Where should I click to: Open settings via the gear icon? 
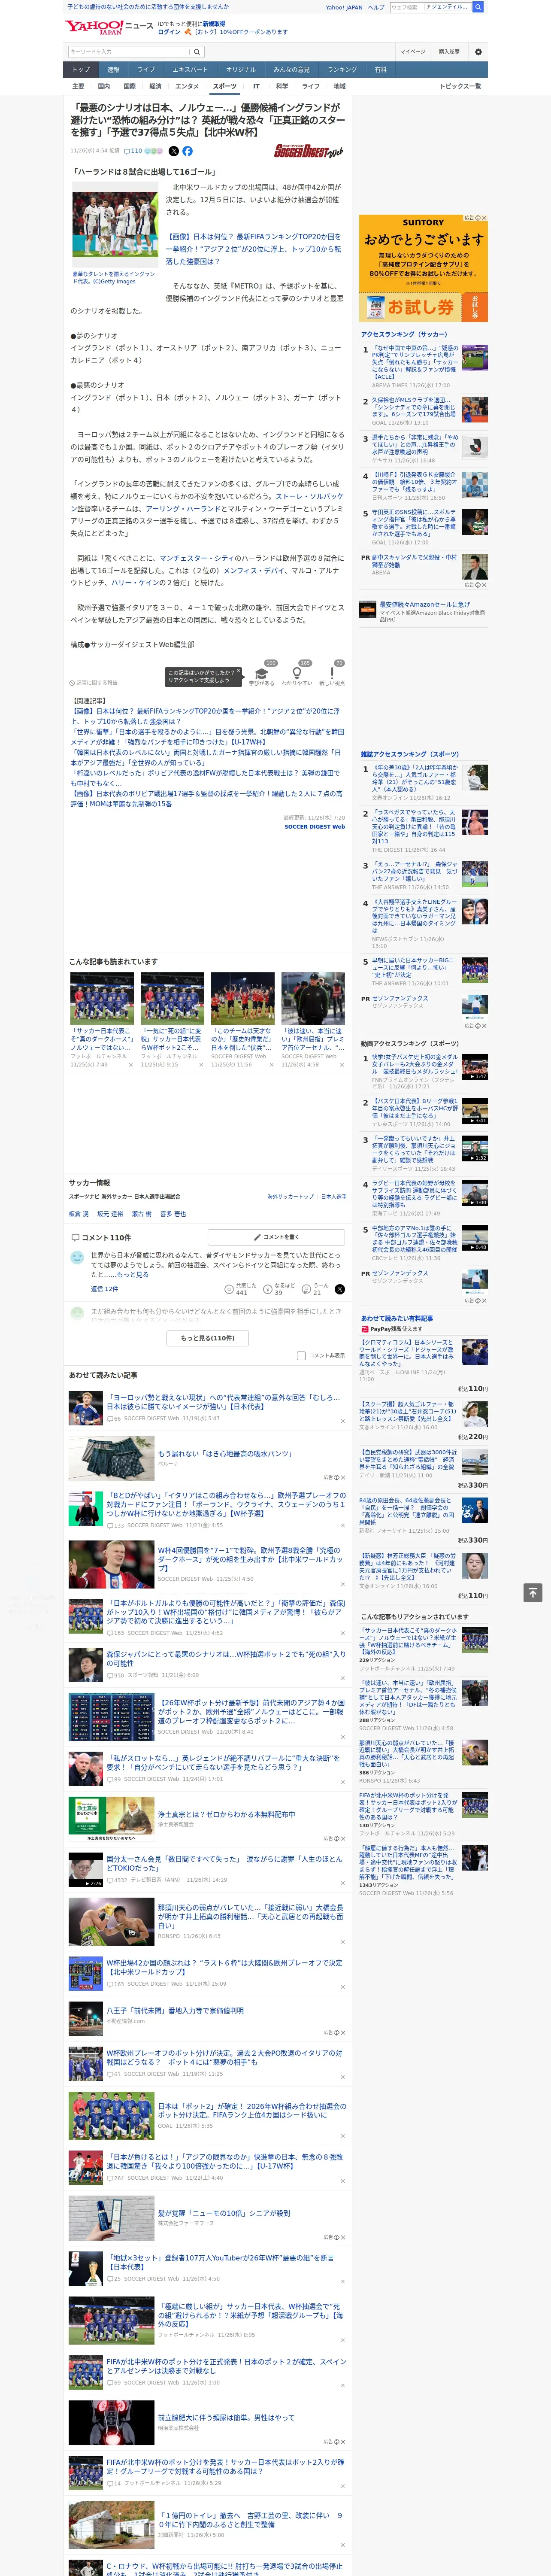(x=478, y=52)
